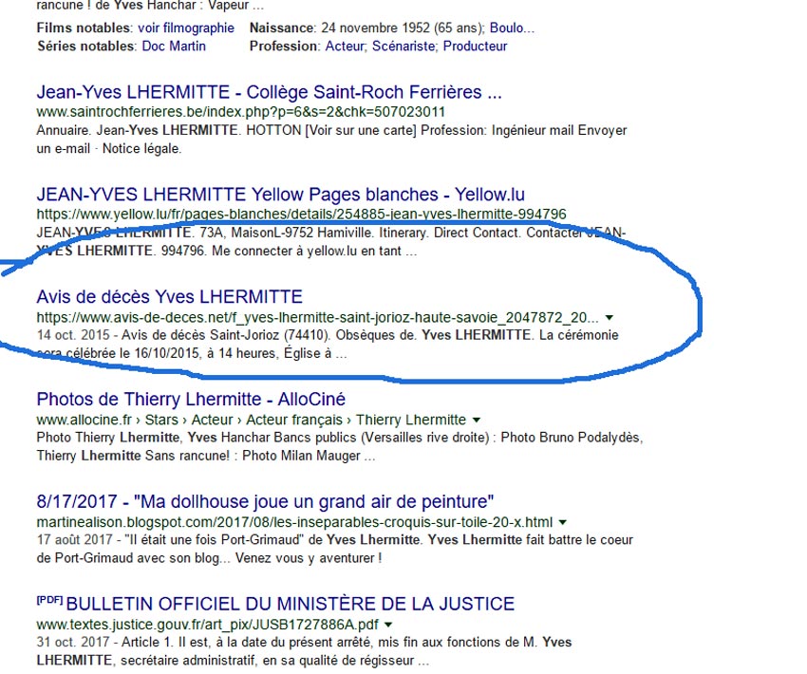This screenshot has width=807, height=674.
Task: Open the Producteur profession link
Action: pyautogui.click(x=475, y=47)
